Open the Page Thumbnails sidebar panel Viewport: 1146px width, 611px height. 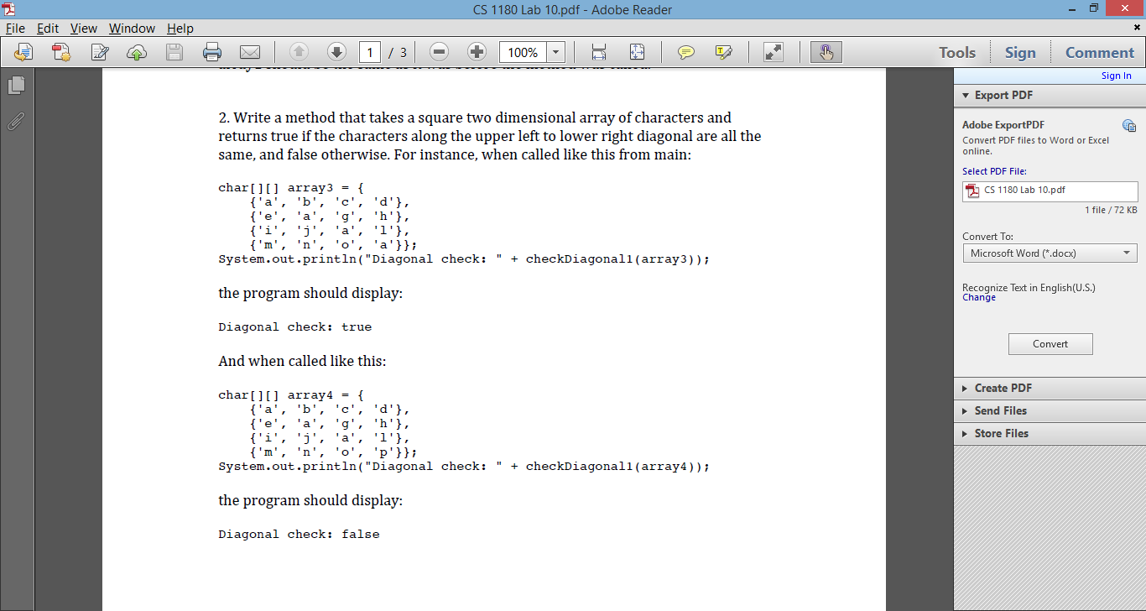18,85
